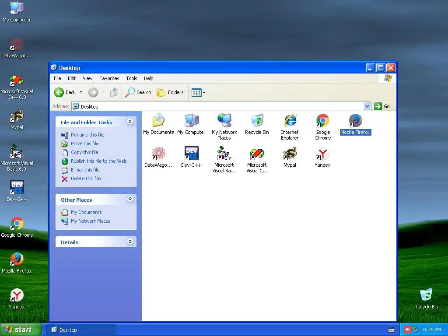Select Google Chrome shortcut on desktop background
Viewport: 448px width, 336px height.
tap(17, 227)
